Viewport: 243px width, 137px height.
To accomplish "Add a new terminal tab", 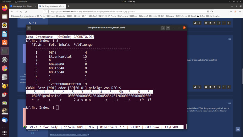I will click(x=29, y=28).
